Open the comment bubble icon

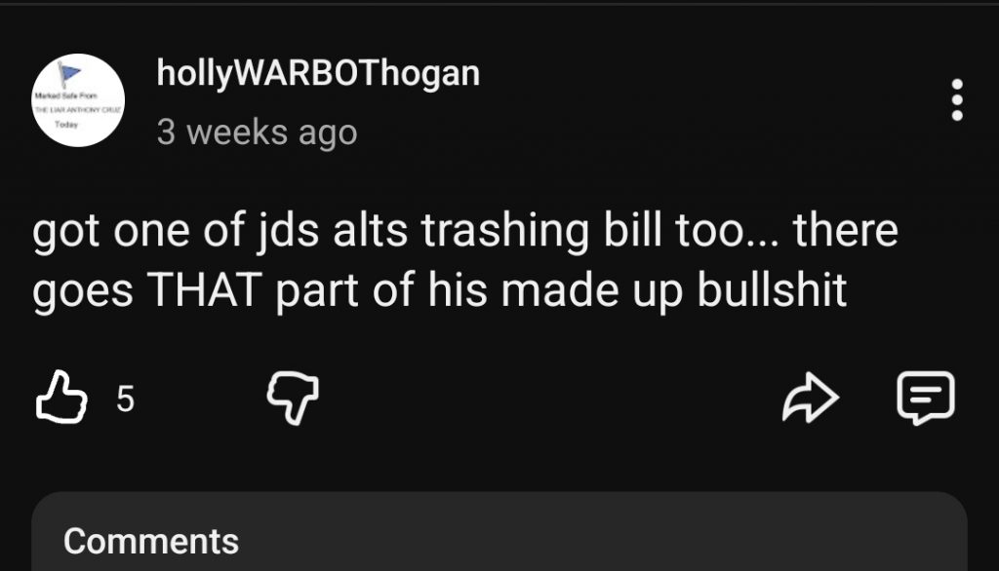(x=926, y=398)
